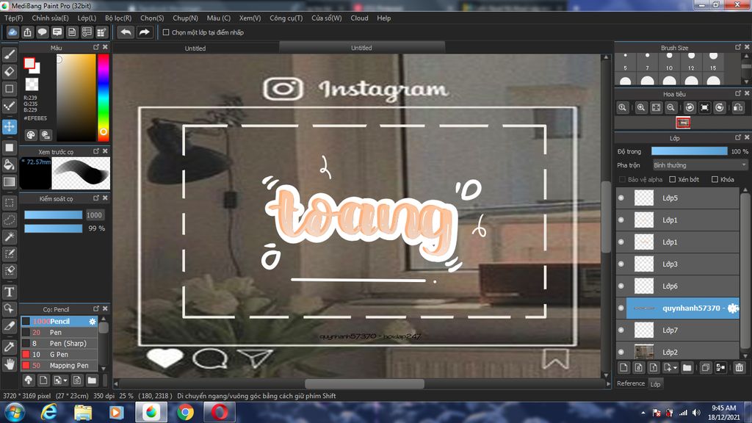Select the Dot/Shape square tool
Image resolution: width=752 pixels, height=423 pixels.
(9, 89)
